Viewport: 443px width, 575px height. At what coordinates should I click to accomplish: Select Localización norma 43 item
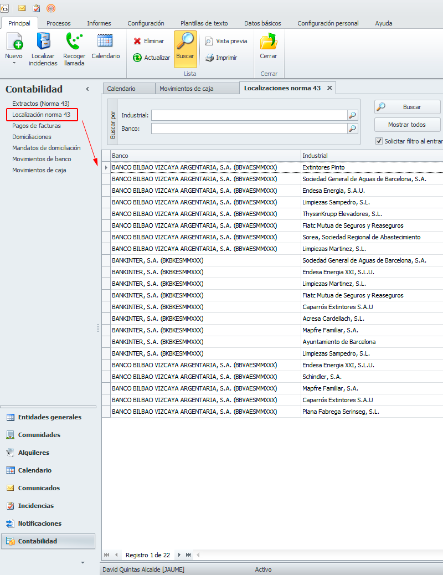pos(41,115)
